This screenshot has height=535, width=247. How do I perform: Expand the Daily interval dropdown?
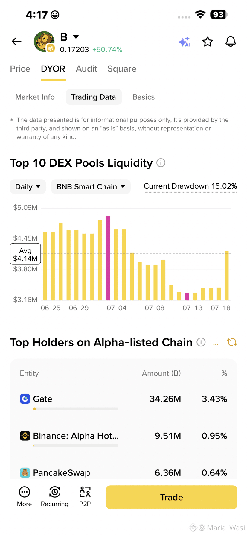28,187
